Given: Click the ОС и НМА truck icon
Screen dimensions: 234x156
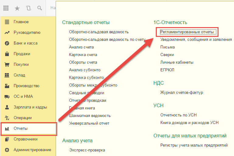Looking at the screenshot, I should pyautogui.click(x=7, y=97).
